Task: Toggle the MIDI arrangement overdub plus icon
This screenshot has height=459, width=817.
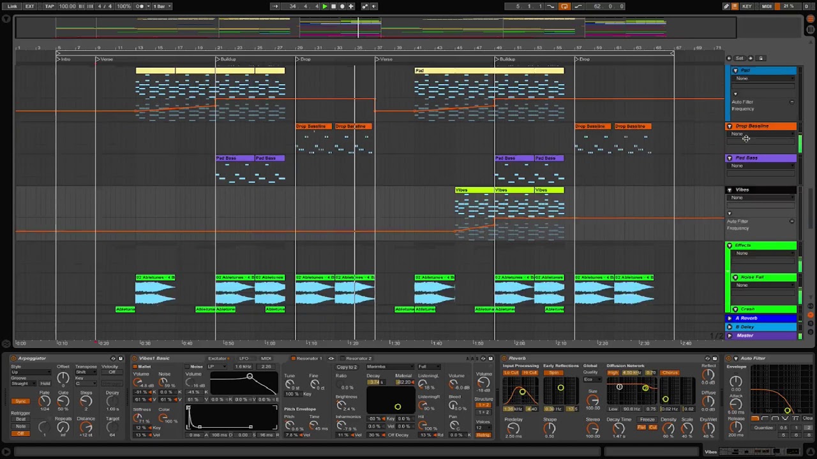Action: tap(350, 6)
